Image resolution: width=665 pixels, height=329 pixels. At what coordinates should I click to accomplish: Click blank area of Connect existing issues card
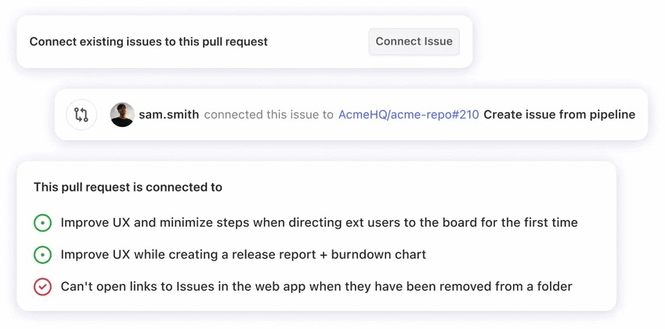pos(317,42)
